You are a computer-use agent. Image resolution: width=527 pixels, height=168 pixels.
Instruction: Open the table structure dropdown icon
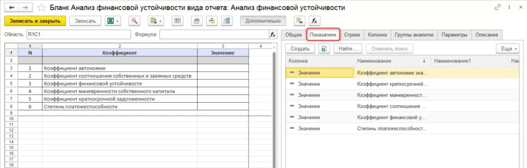[156, 21]
